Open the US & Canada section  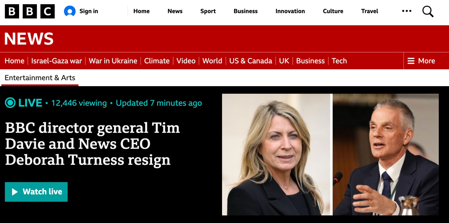251,61
